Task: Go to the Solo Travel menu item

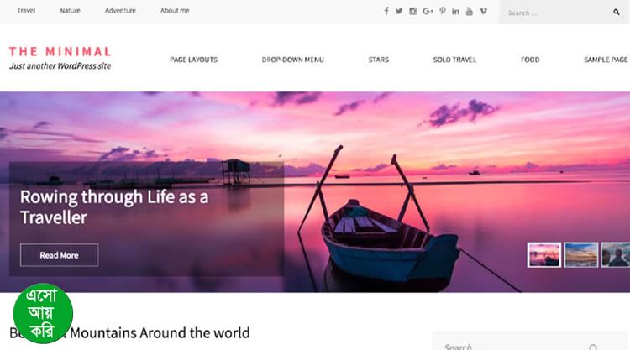Action: point(454,60)
